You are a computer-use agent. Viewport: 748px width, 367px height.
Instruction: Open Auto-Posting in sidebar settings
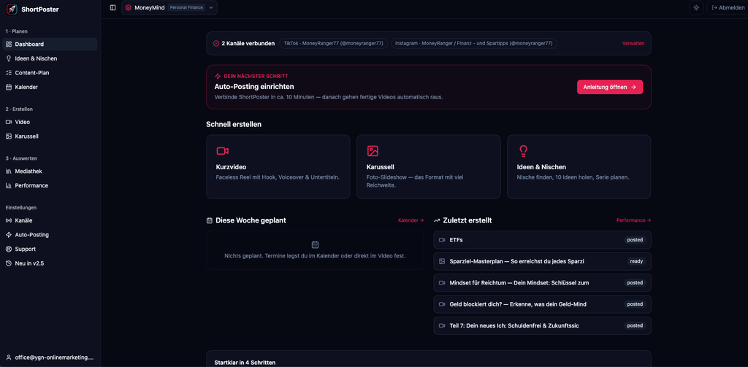tap(50, 235)
